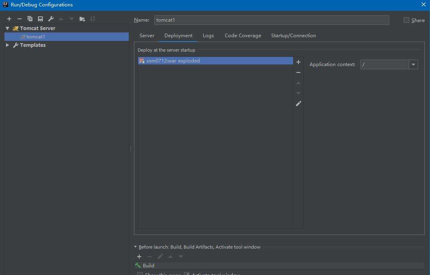Select the Build task row
The image size is (430, 275).
tap(279, 265)
